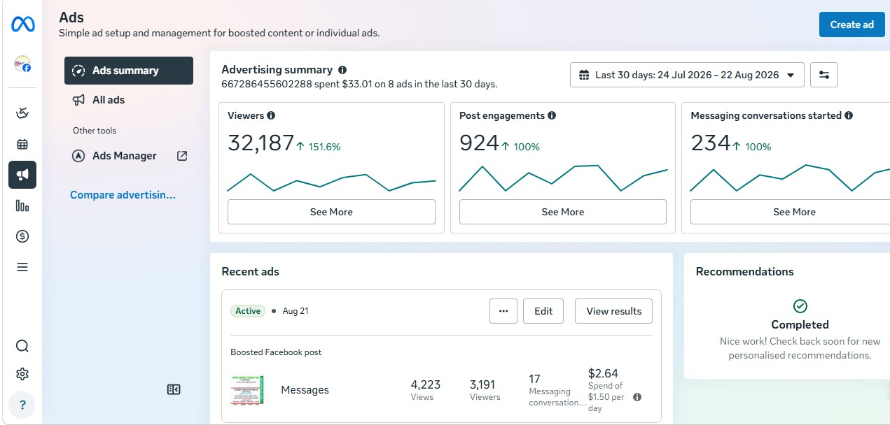Open the Compare advertising link
890x425 pixels.
point(123,195)
